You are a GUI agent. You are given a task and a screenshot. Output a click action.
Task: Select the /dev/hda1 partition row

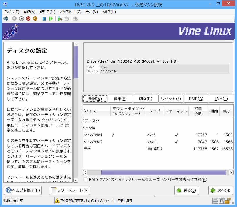(158, 135)
